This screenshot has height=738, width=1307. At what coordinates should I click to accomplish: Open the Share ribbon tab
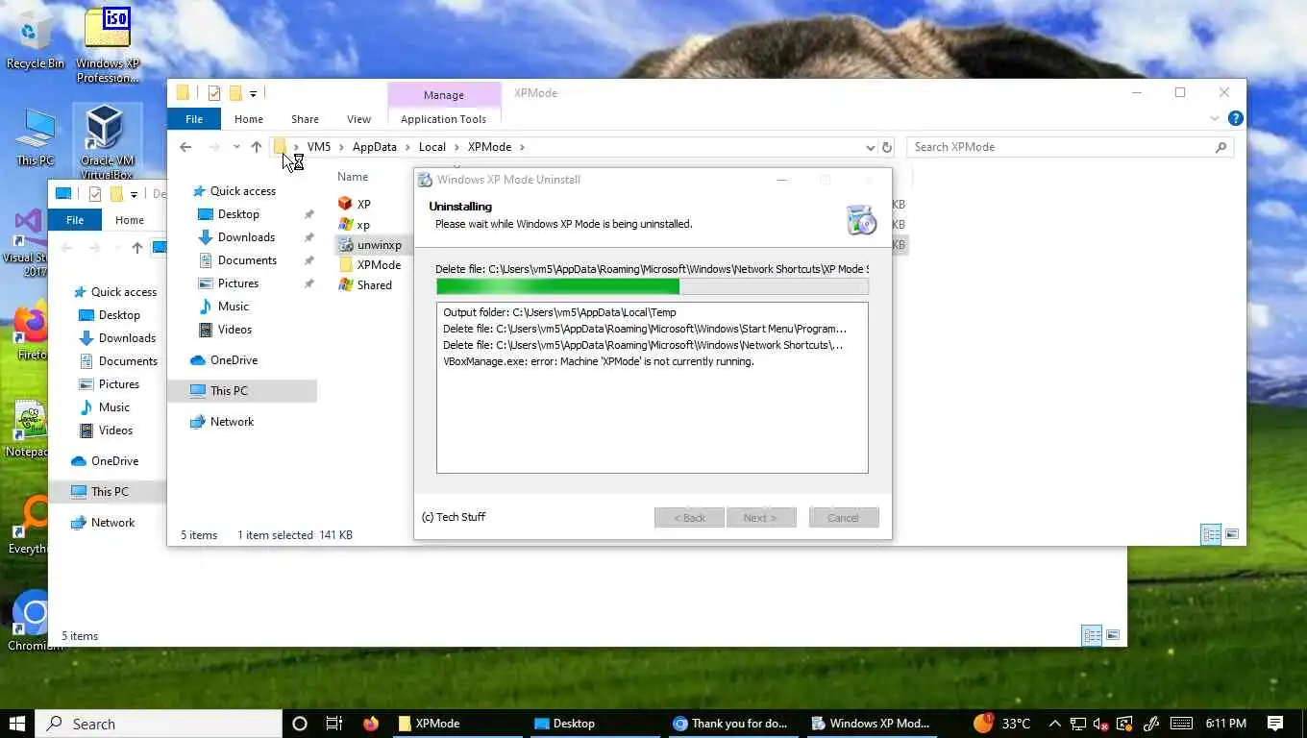(x=305, y=119)
